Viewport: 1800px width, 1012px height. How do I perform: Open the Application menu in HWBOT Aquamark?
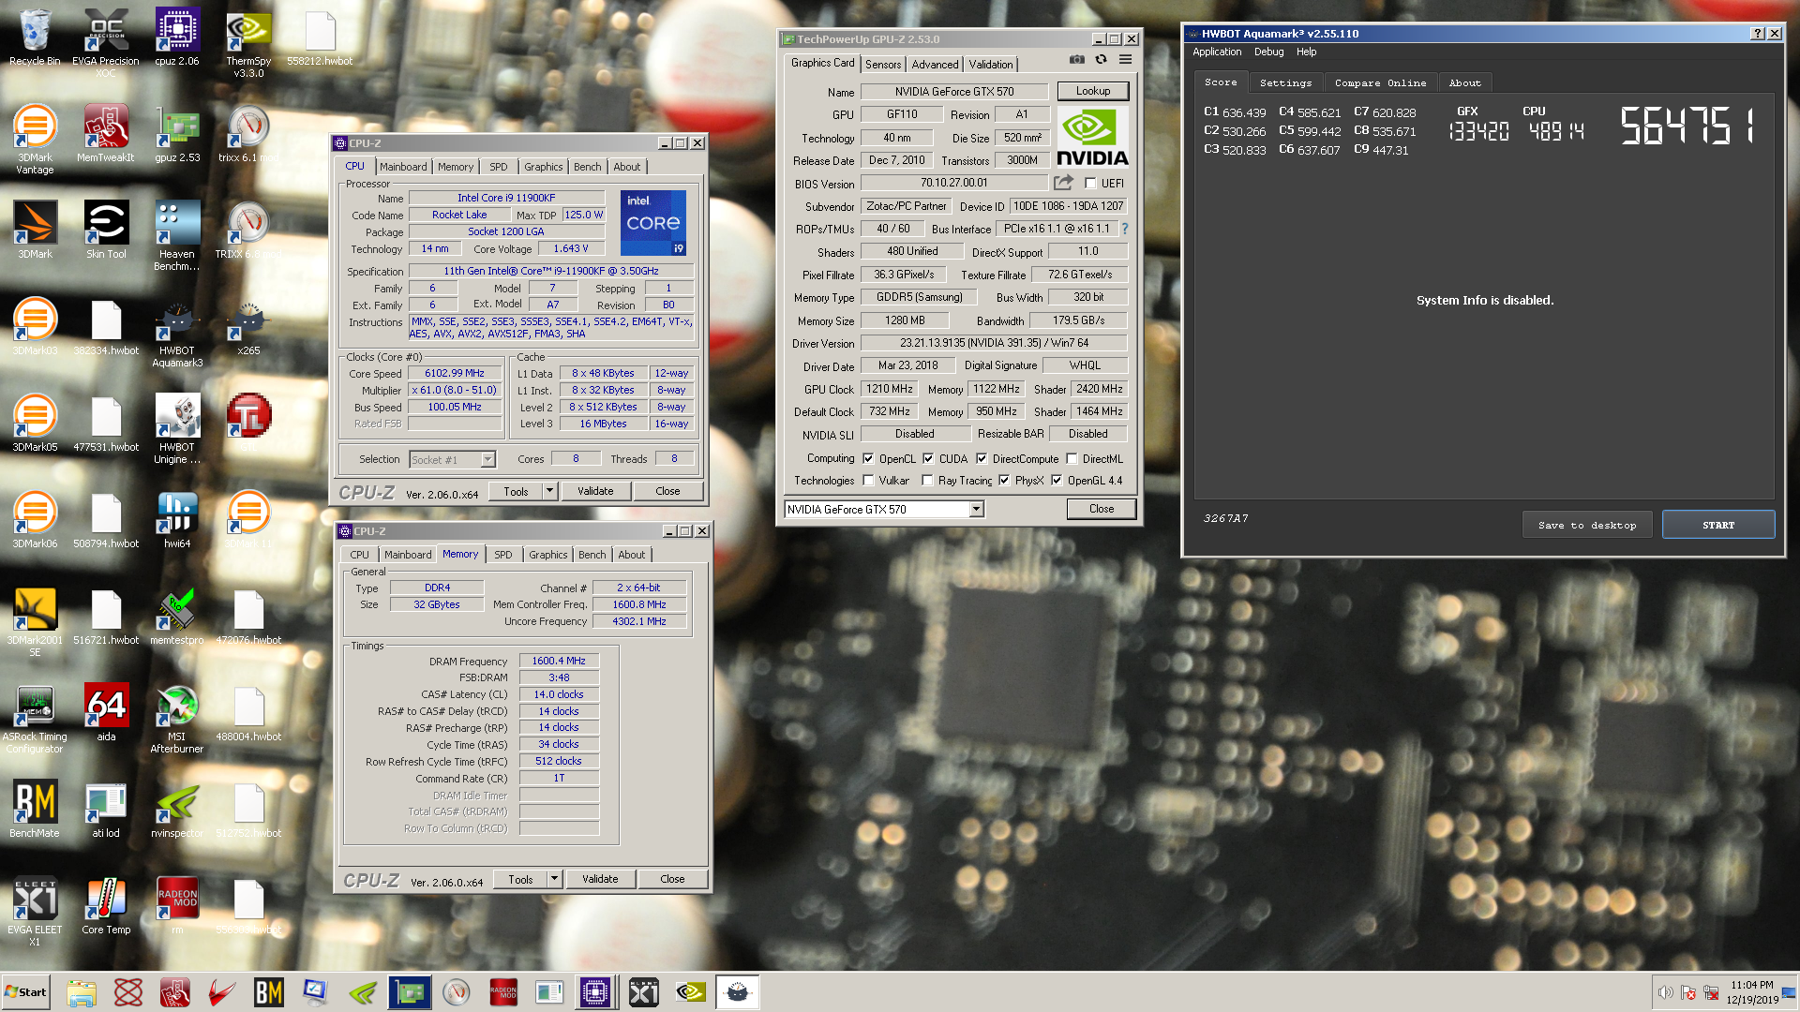coord(1217,52)
